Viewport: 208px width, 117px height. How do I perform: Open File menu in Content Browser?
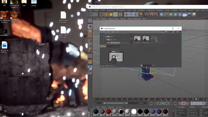point(104,32)
